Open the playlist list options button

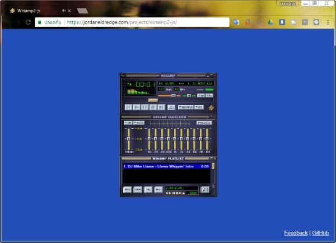(x=205, y=190)
